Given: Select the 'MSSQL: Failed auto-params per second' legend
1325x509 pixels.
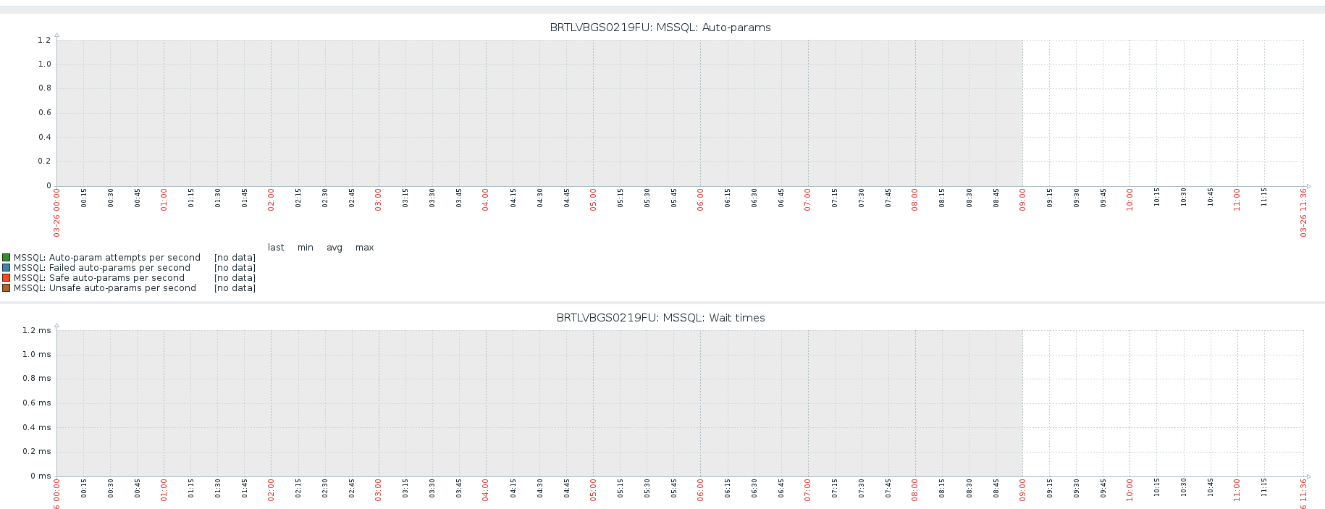Looking at the screenshot, I should click(x=102, y=268).
